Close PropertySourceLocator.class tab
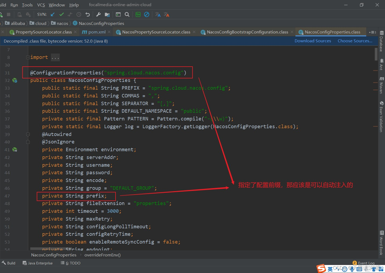The width and height of the screenshot is (385, 273). click(75, 32)
